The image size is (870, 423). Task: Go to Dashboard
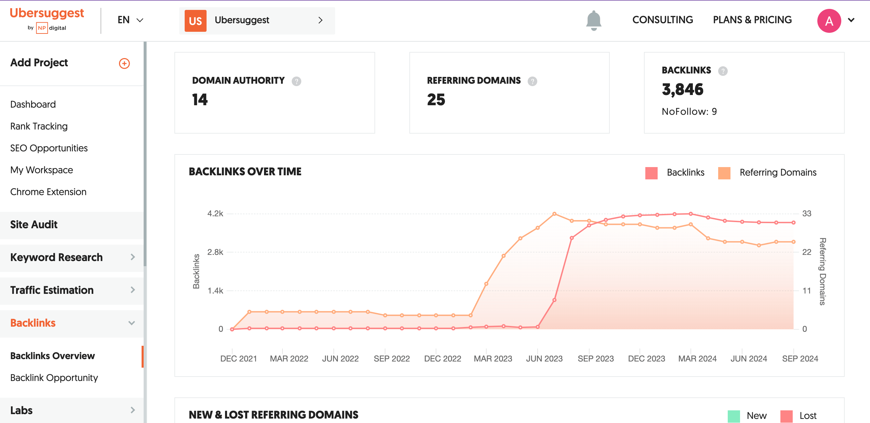coord(33,104)
